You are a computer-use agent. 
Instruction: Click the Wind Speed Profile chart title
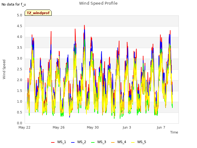tap(98, 3)
